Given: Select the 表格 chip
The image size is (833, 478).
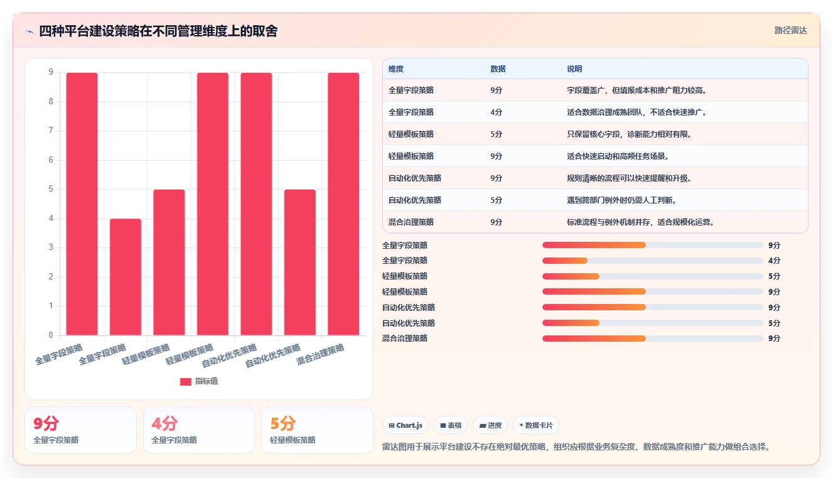Looking at the screenshot, I should click(x=450, y=425).
